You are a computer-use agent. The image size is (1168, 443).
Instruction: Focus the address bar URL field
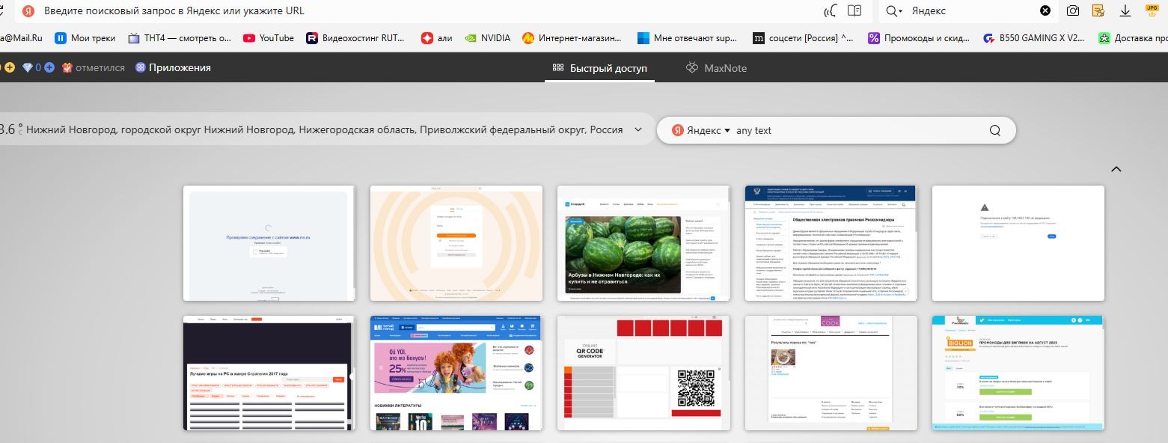click(374, 11)
